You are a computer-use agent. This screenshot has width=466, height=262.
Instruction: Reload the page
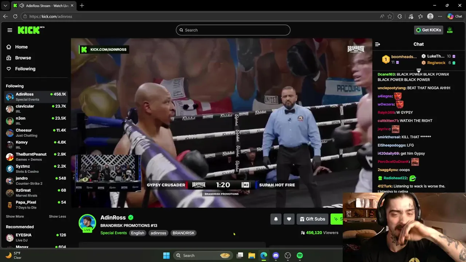click(15, 16)
